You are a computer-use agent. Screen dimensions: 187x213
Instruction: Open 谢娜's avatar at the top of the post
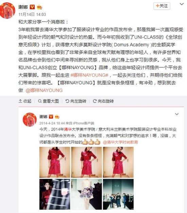click(7, 11)
